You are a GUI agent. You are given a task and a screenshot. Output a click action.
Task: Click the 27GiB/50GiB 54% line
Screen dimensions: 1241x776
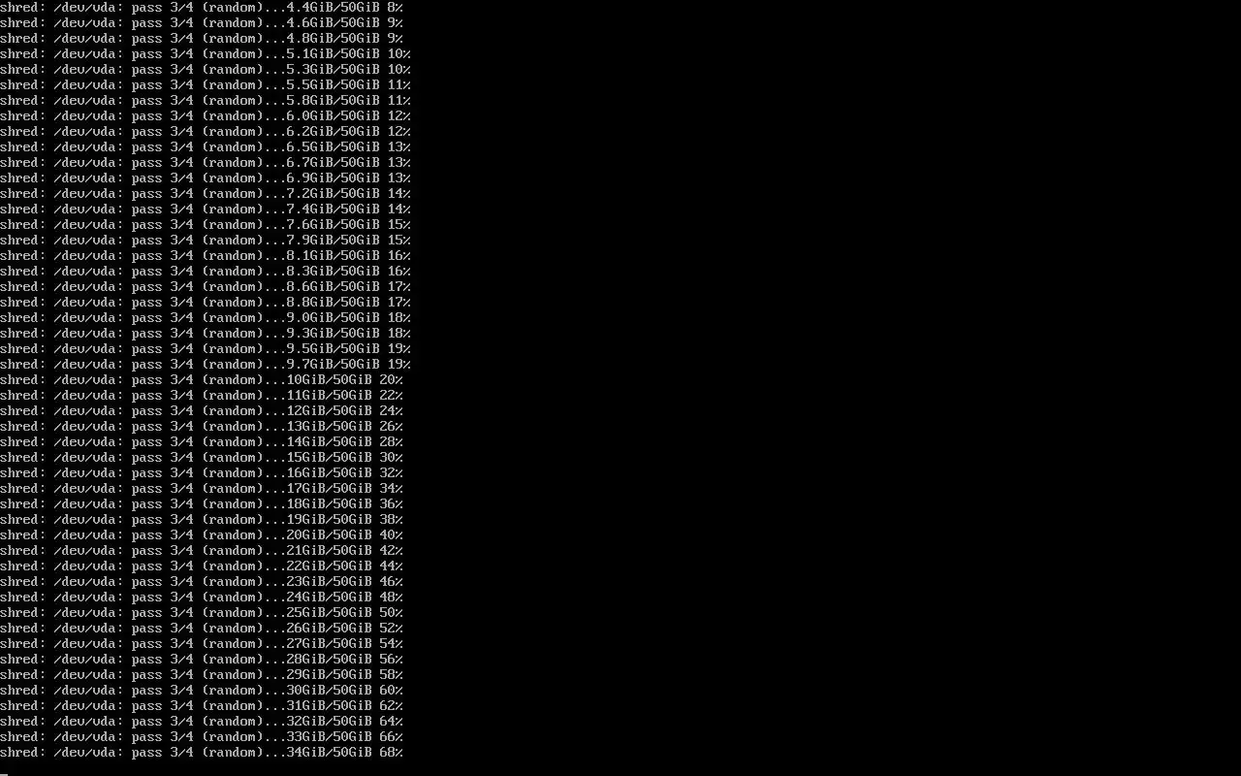point(202,644)
